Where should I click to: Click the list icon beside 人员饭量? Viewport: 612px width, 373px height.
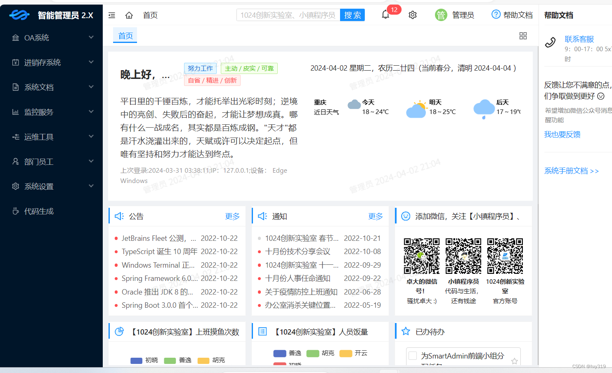coord(262,331)
